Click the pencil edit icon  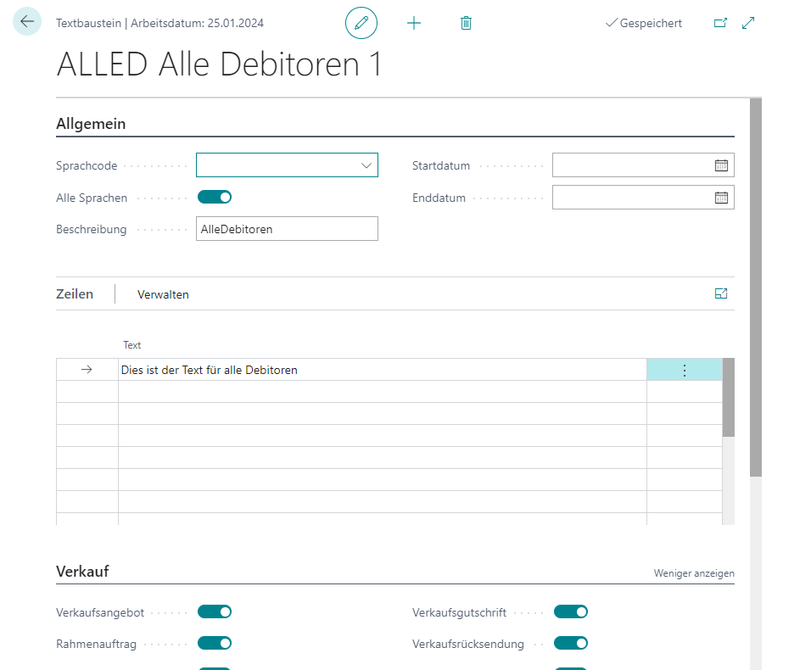[x=361, y=23]
